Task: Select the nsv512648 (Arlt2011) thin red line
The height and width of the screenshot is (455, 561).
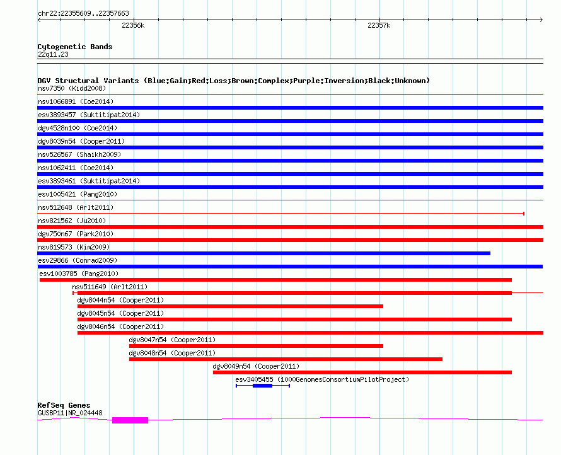Action: point(281,214)
